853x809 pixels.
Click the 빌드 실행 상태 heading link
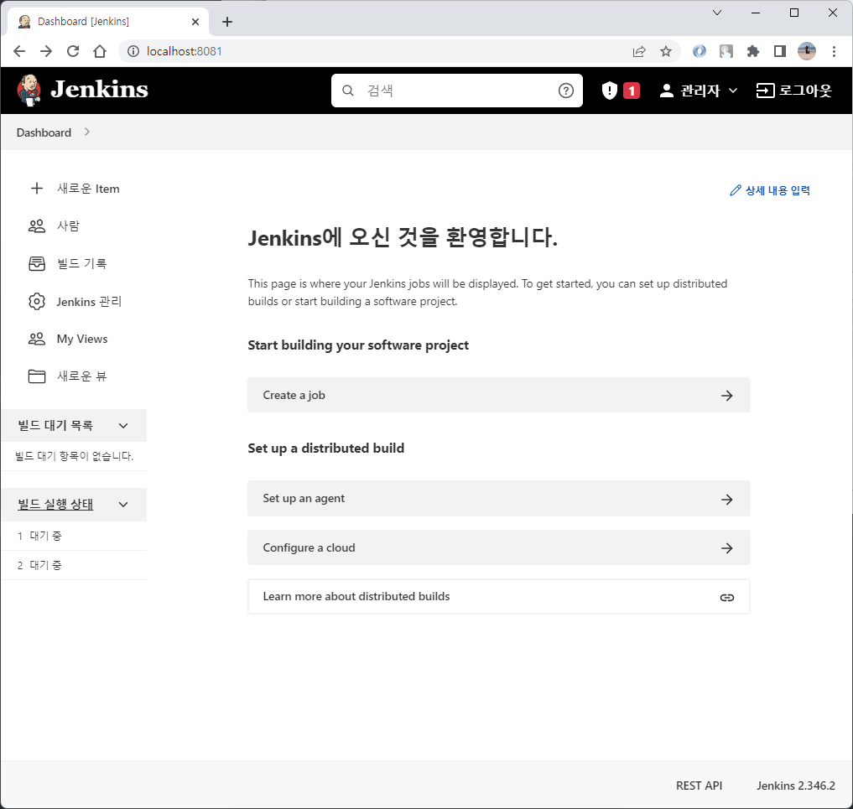(x=55, y=505)
